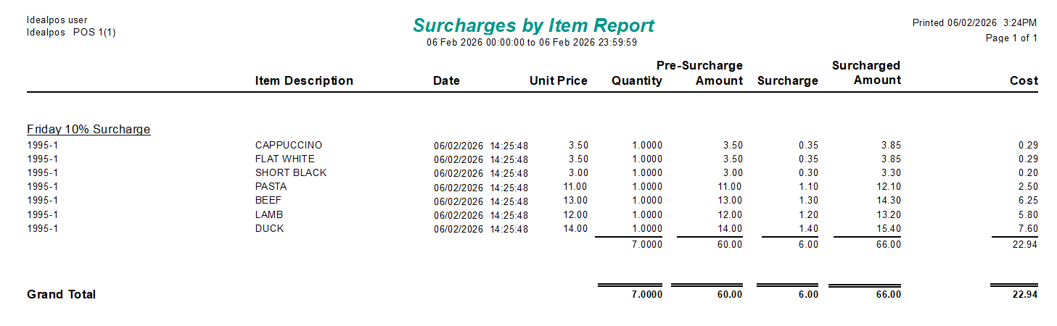This screenshot has width=1057, height=326.
Task: Select the Friday 10% Surcharge group heading
Action: 89,130
